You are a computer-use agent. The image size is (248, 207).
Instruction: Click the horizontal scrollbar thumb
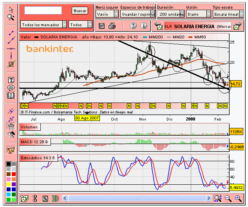[x=136, y=198]
